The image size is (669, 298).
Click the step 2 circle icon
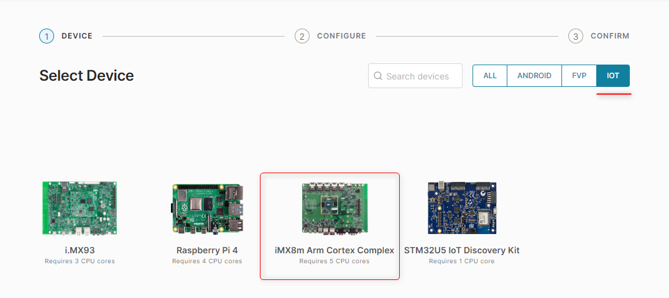(302, 36)
